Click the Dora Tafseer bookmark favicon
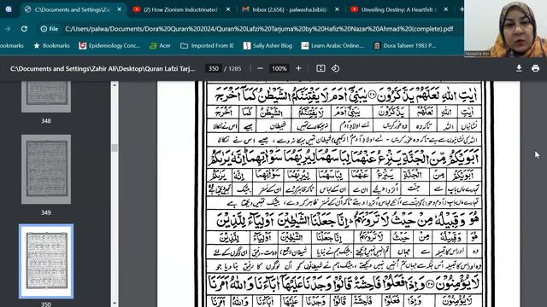The image size is (547, 307). tap(377, 45)
